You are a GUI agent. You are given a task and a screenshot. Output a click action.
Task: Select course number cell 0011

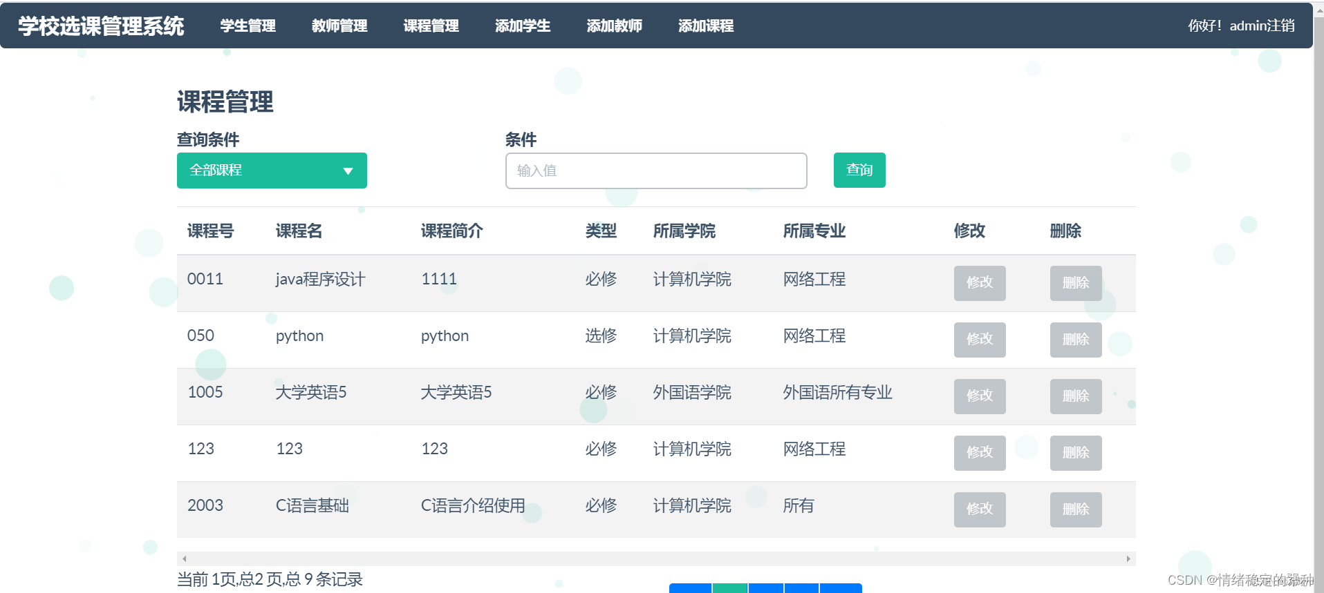click(205, 279)
